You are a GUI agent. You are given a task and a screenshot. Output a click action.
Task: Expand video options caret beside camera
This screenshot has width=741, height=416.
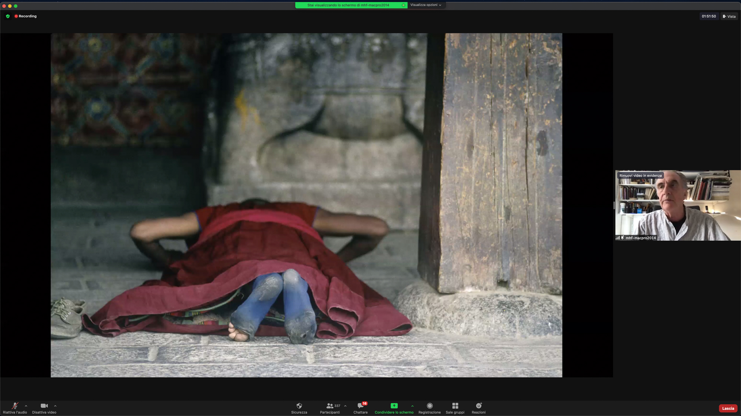coord(55,406)
